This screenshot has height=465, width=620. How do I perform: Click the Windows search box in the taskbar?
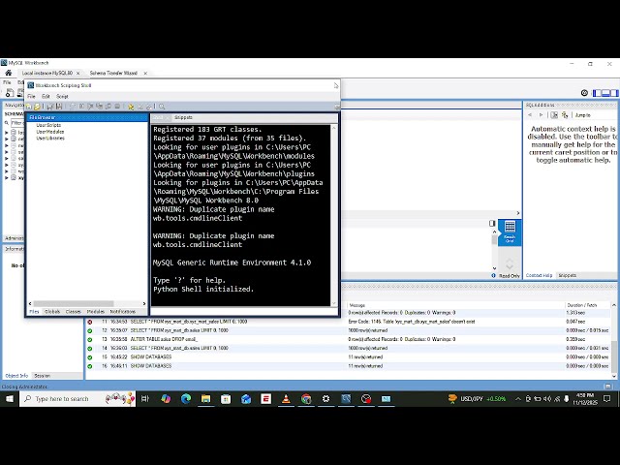(77, 399)
